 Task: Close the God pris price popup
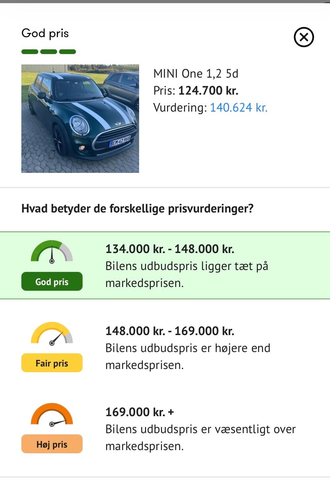pyautogui.click(x=304, y=37)
